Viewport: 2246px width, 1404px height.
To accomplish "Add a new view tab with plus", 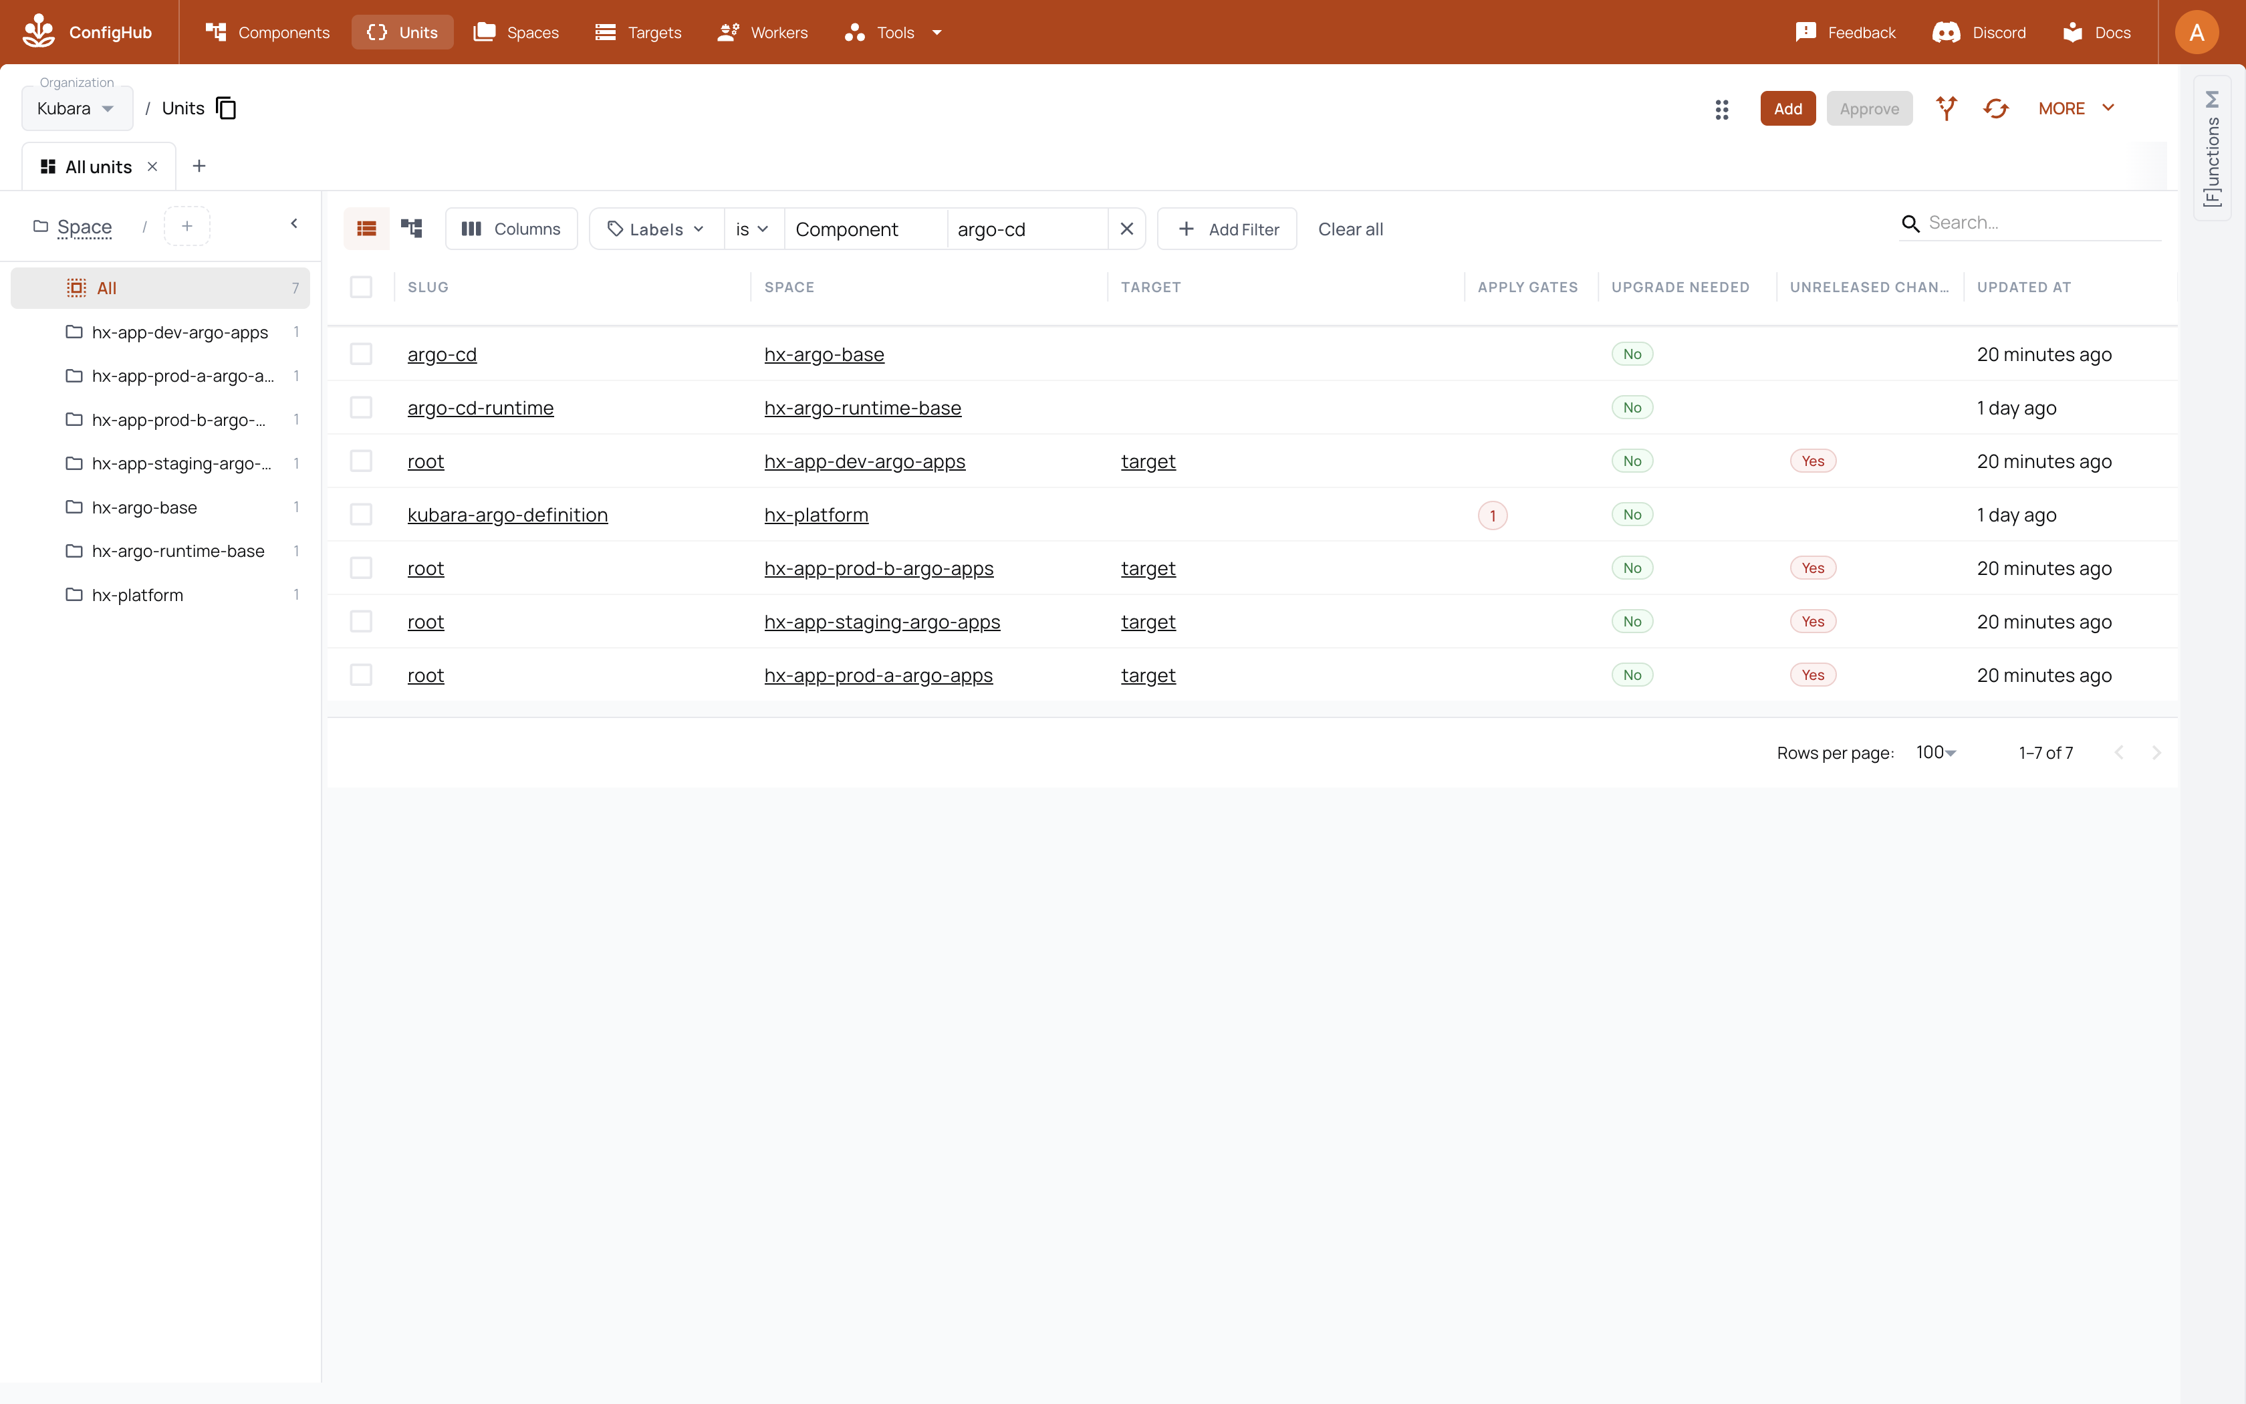I will [x=199, y=166].
